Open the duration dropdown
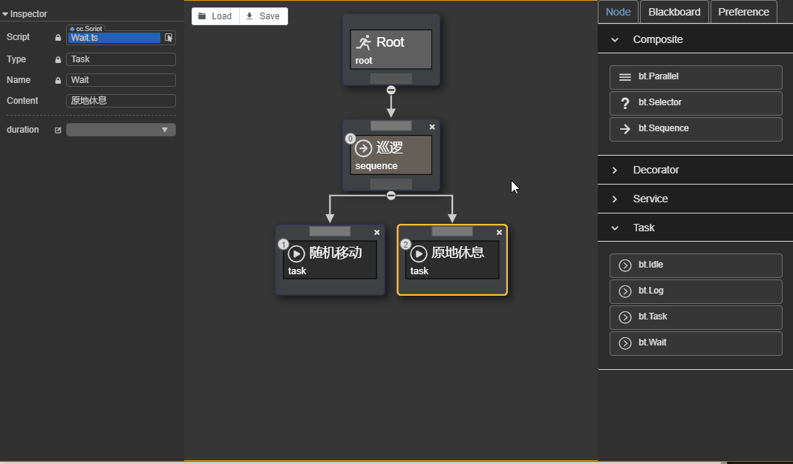Screen dimensions: 793x464 click(x=121, y=130)
